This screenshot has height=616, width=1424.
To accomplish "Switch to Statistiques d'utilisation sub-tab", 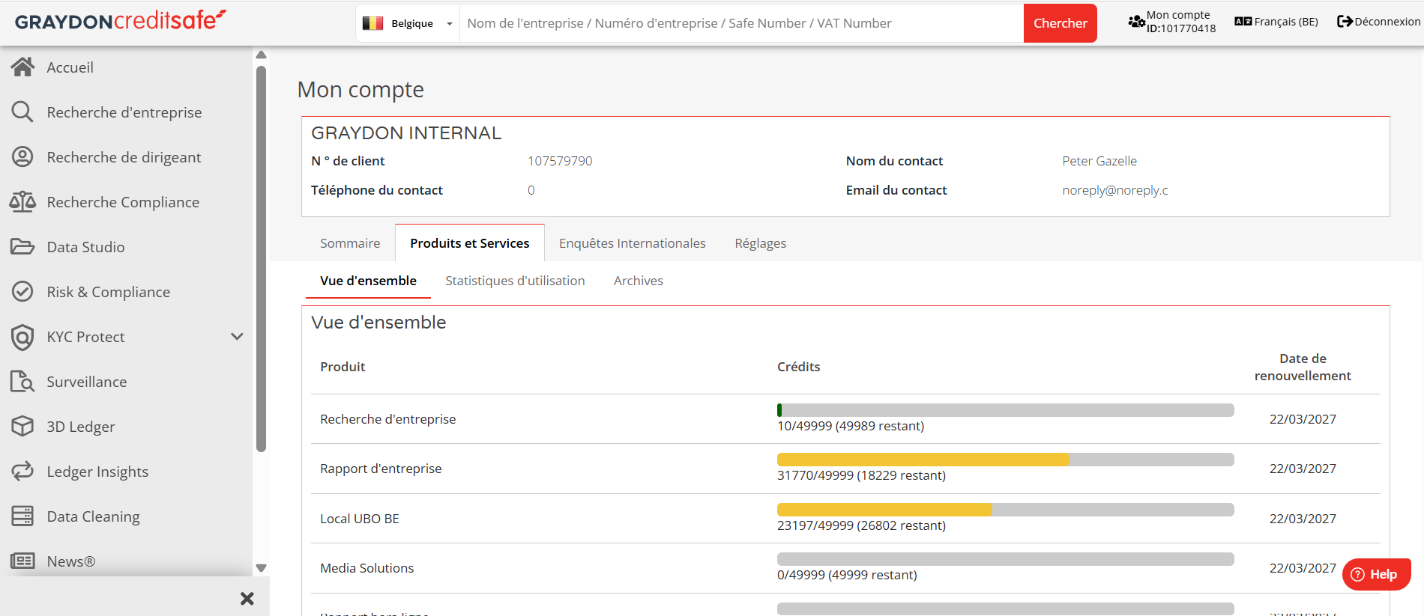I will click(515, 281).
